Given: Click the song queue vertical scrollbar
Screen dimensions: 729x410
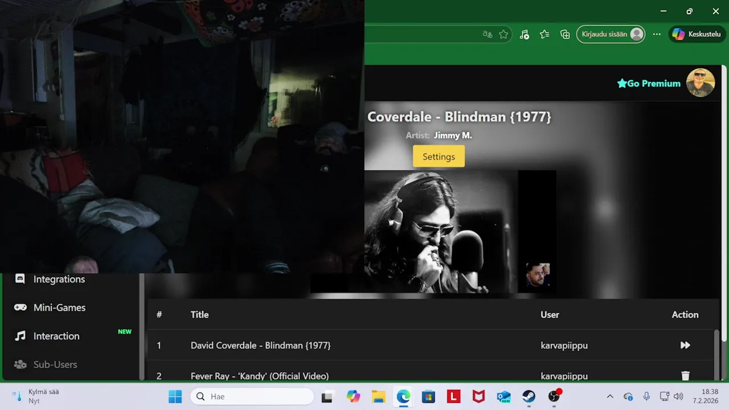Looking at the screenshot, I should pyautogui.click(x=717, y=355).
